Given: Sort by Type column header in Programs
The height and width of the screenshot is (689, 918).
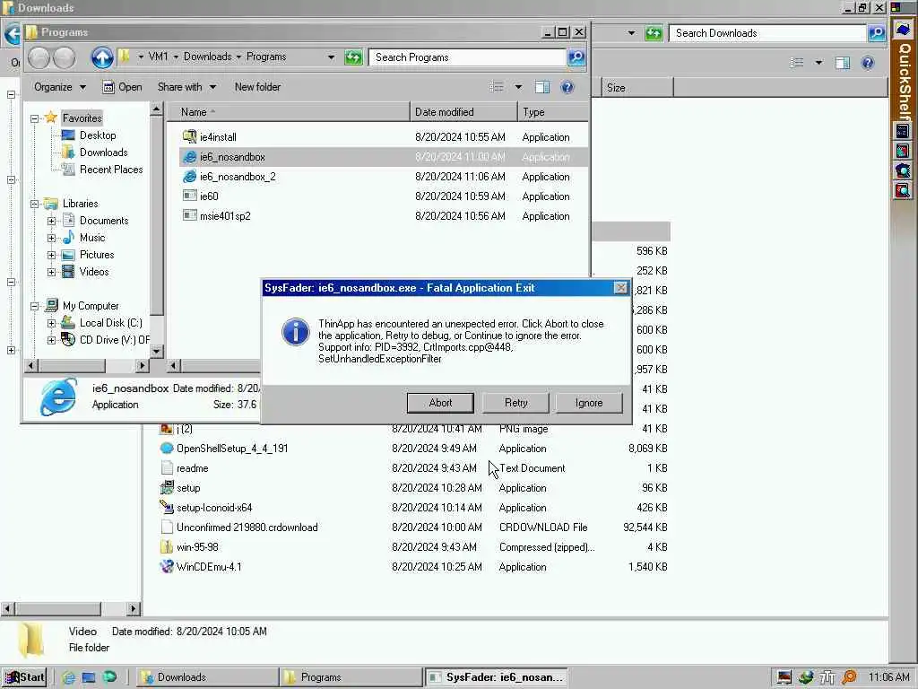Looking at the screenshot, I should point(552,112).
